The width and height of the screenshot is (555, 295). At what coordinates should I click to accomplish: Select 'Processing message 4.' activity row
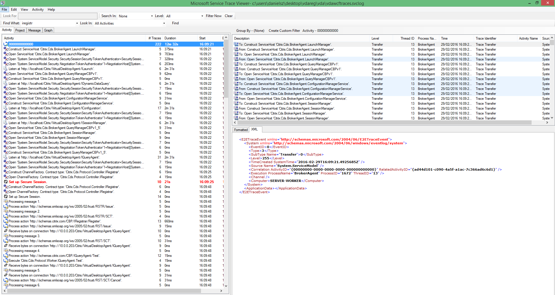click(113, 251)
